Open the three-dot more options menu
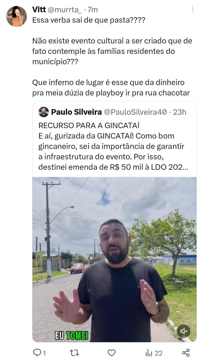Screen dimensions: 203x362 tap(193, 9)
